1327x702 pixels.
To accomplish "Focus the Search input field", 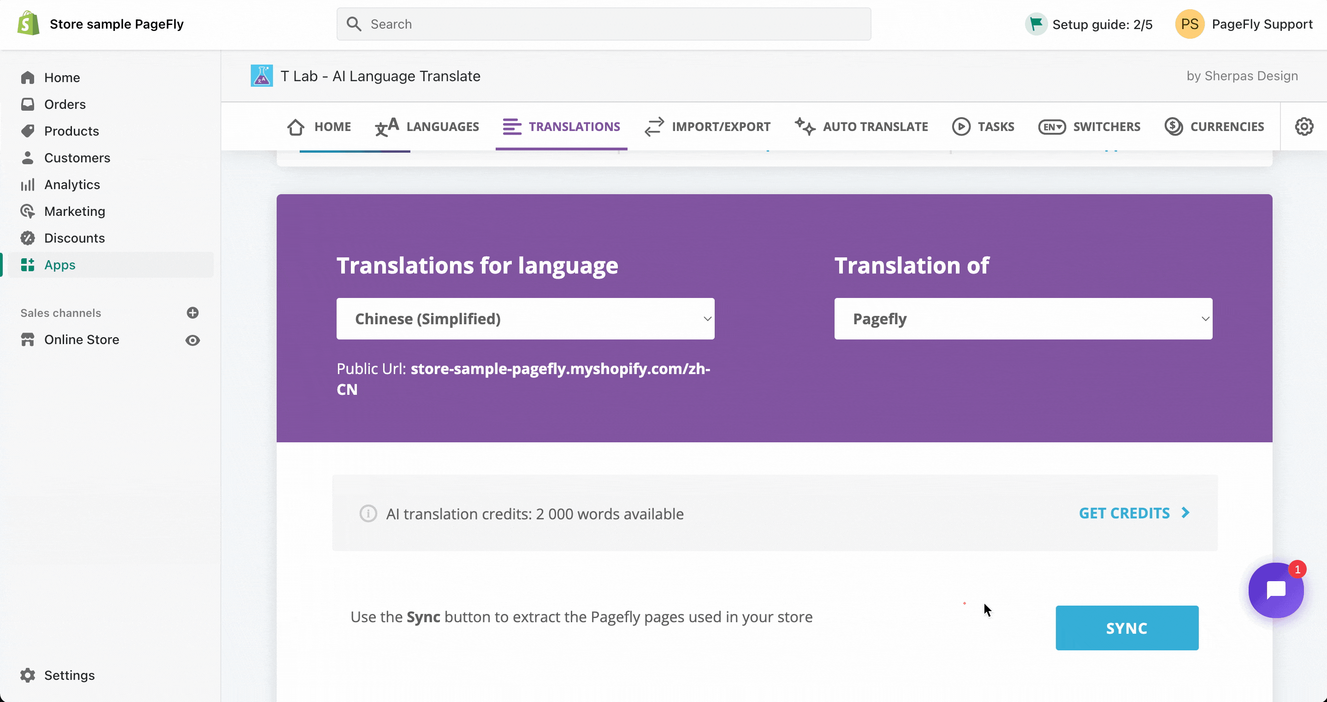I will pyautogui.click(x=604, y=24).
